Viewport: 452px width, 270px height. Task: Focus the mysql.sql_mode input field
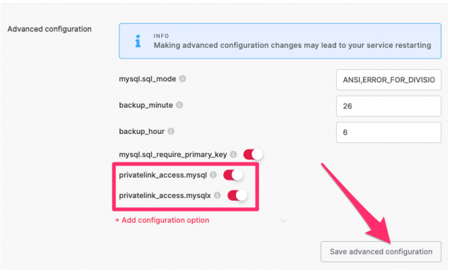point(388,80)
